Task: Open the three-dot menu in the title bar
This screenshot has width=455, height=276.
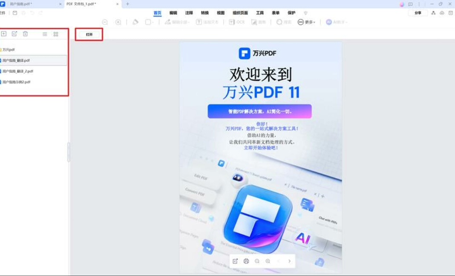Action: point(419,4)
